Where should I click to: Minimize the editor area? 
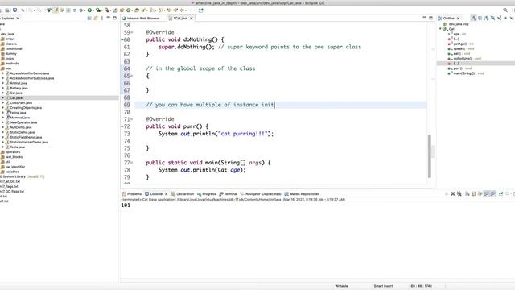click(424, 18)
